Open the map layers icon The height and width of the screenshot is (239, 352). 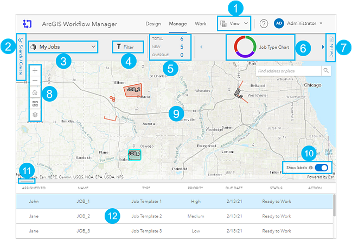pyautogui.click(x=35, y=115)
